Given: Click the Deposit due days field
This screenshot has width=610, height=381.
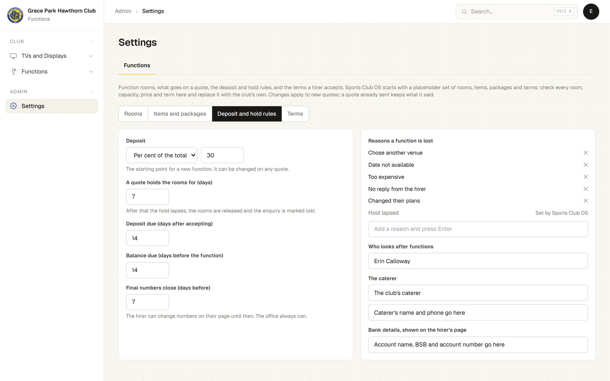Looking at the screenshot, I should point(148,238).
